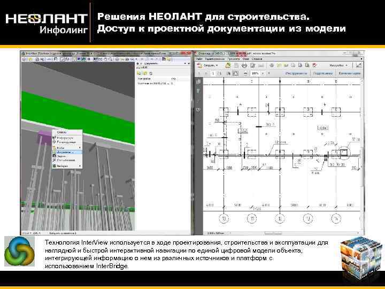Open the zoom level dropdown arrow in Acrobat

(x=263, y=73)
